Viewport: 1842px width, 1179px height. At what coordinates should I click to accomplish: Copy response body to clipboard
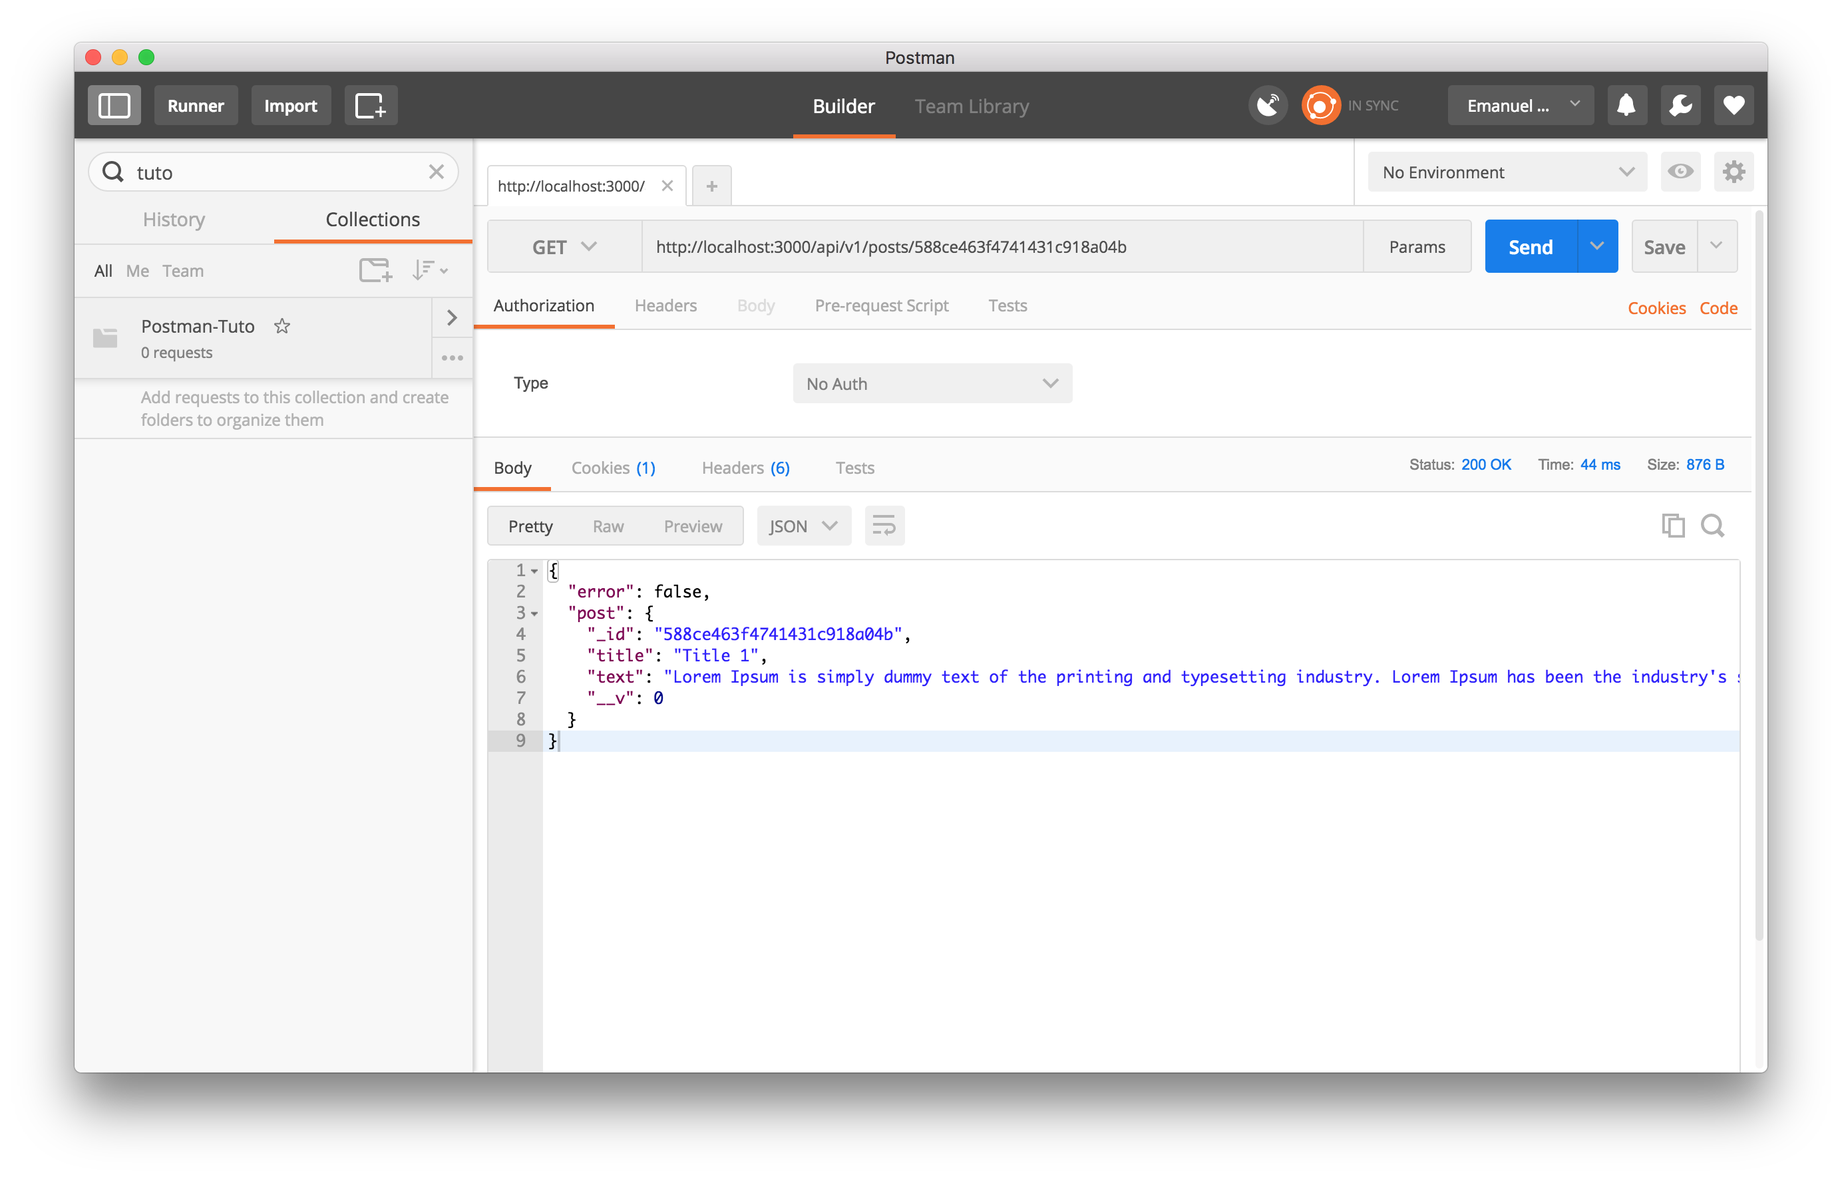(x=1673, y=526)
